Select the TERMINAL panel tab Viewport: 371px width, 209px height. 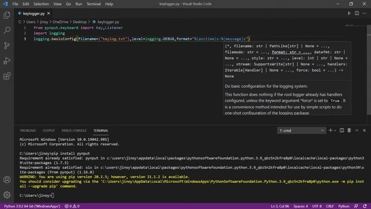point(100,131)
